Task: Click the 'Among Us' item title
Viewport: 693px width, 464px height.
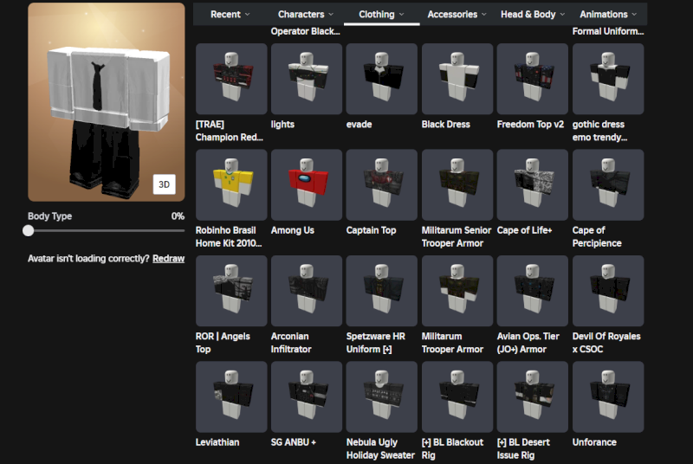Action: point(293,230)
